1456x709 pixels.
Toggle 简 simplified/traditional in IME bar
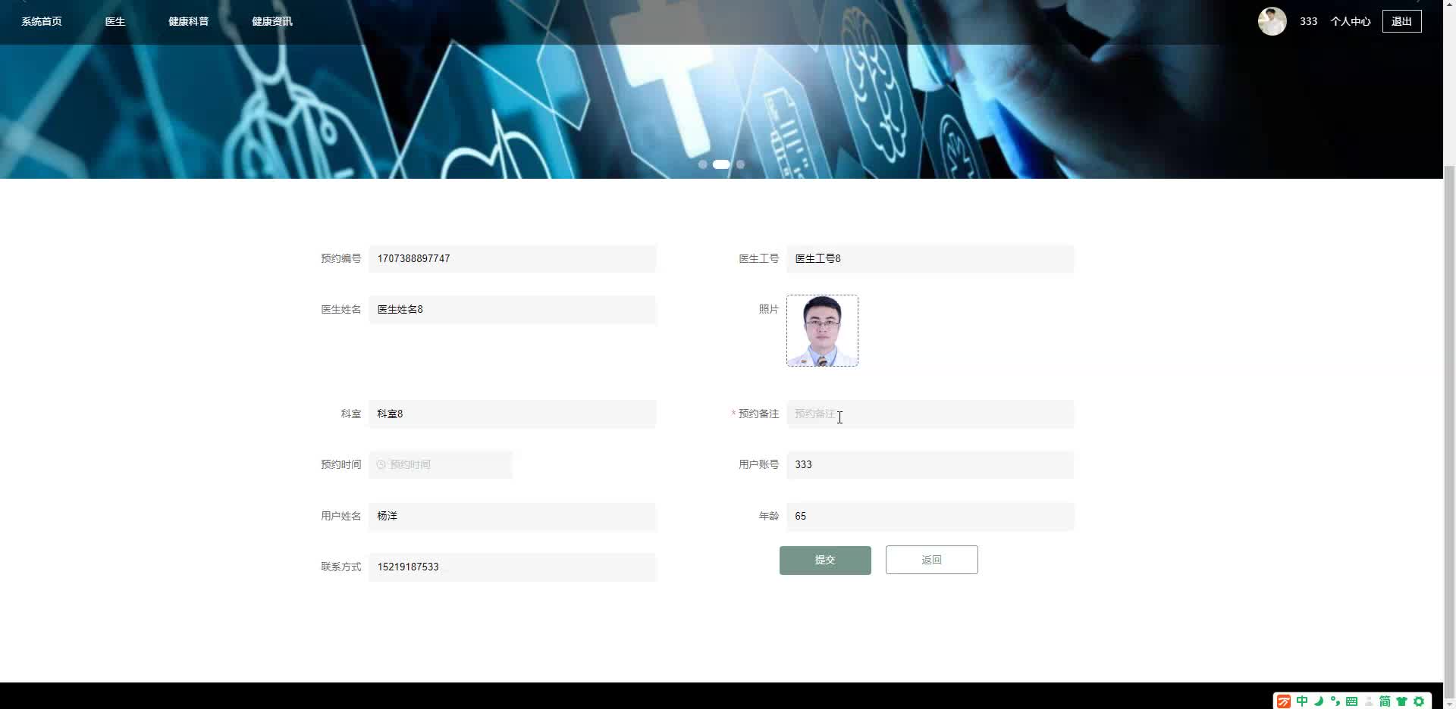coord(1385,701)
